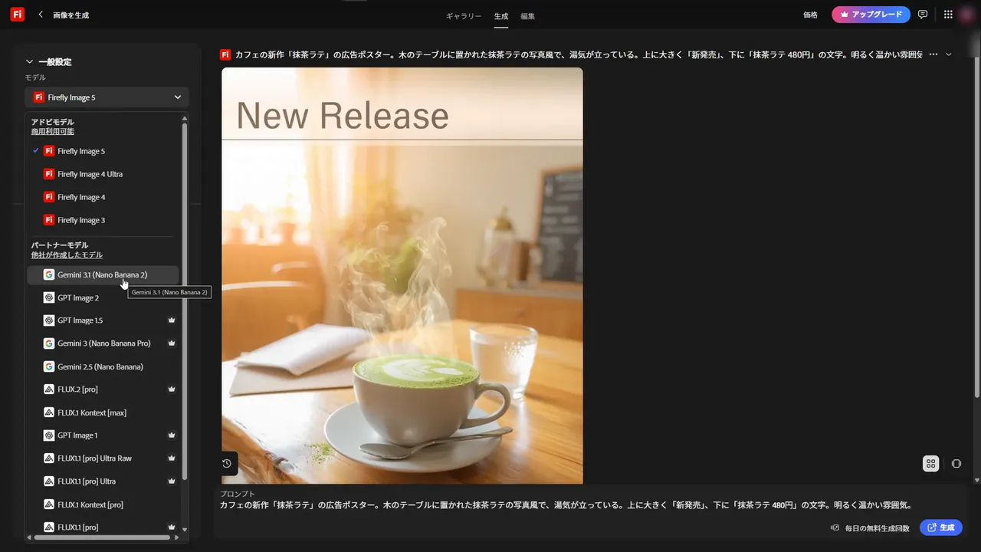Viewport: 981px width, 552px height.
Task: Collapse prompt result with chevron at top right
Action: click(x=949, y=54)
